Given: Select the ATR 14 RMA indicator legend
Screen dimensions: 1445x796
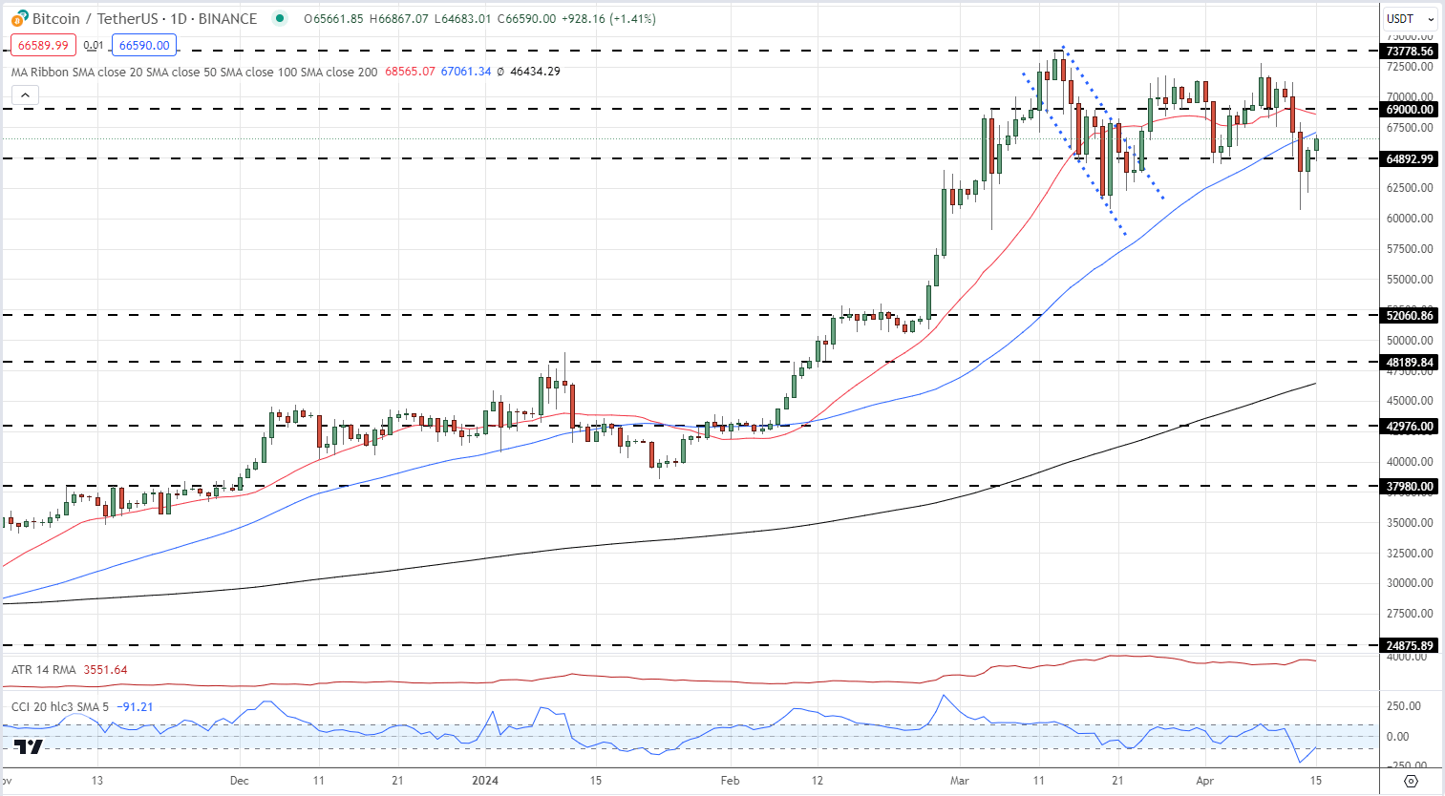Looking at the screenshot, I should coord(43,670).
